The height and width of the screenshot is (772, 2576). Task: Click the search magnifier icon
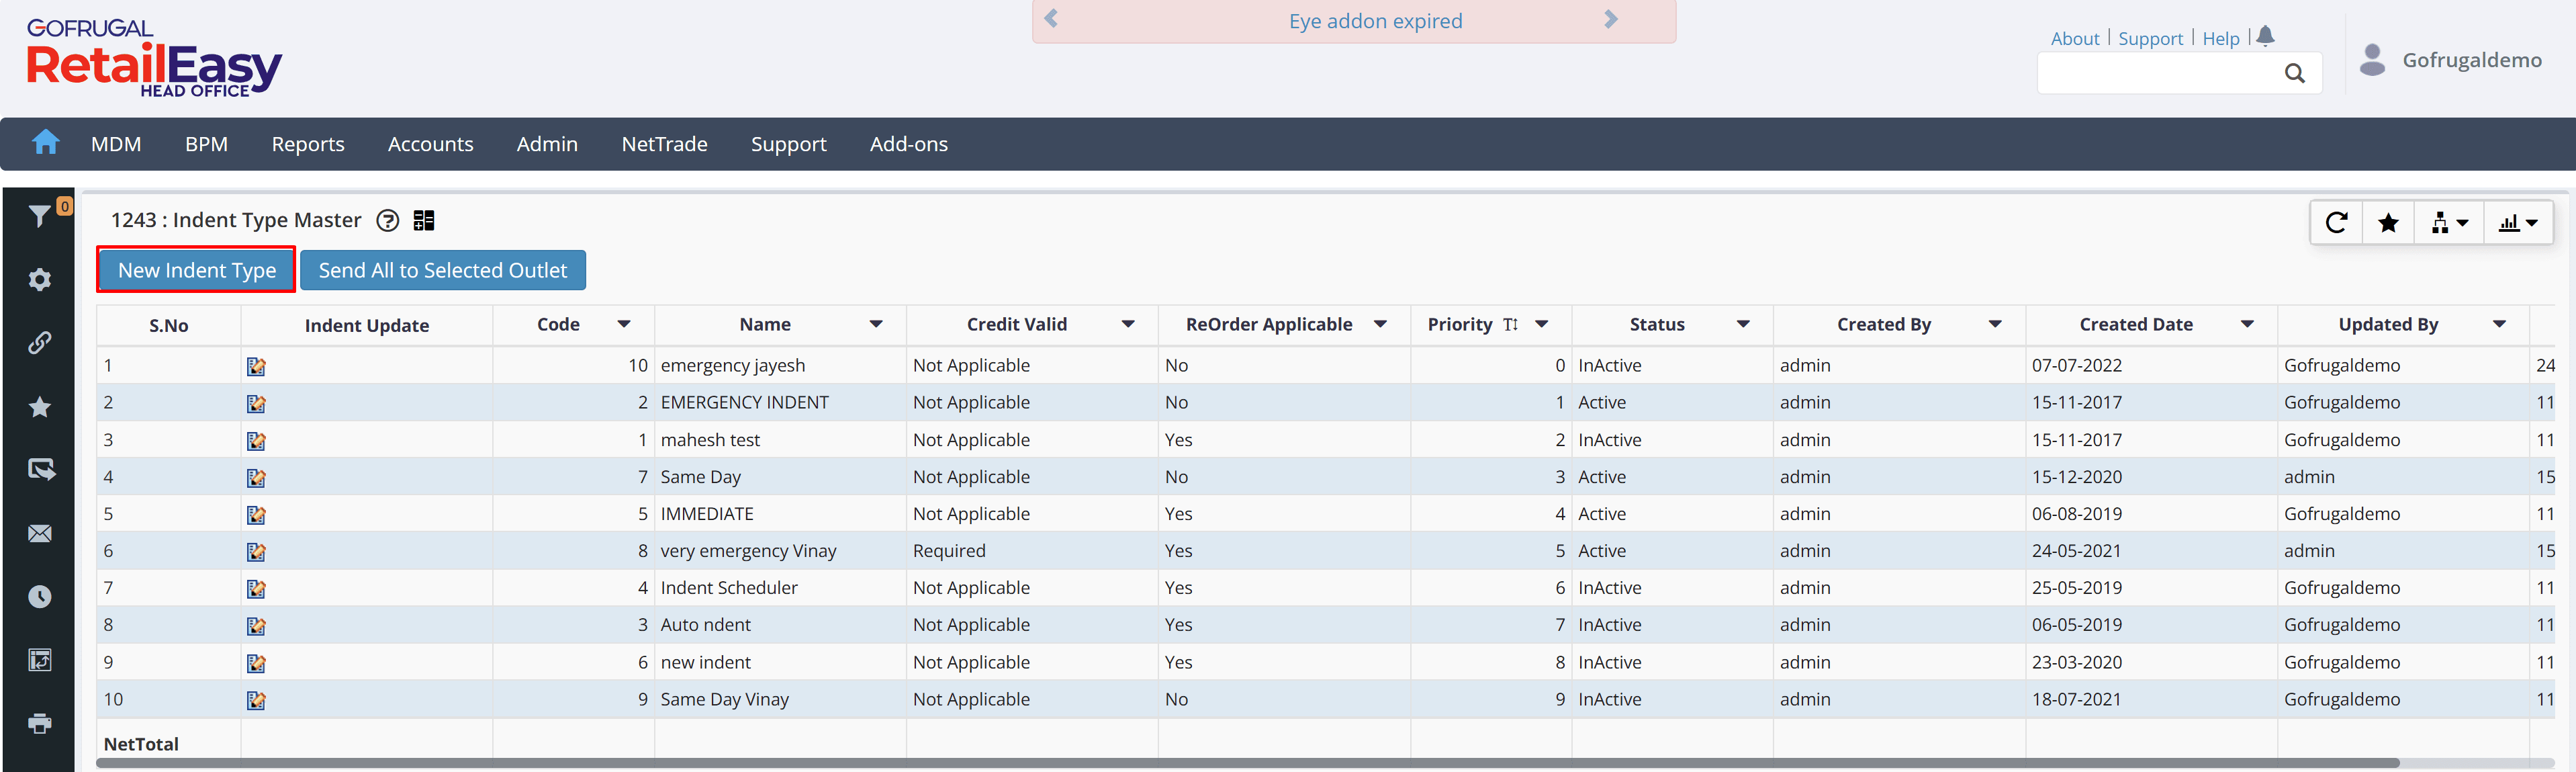(x=2295, y=73)
